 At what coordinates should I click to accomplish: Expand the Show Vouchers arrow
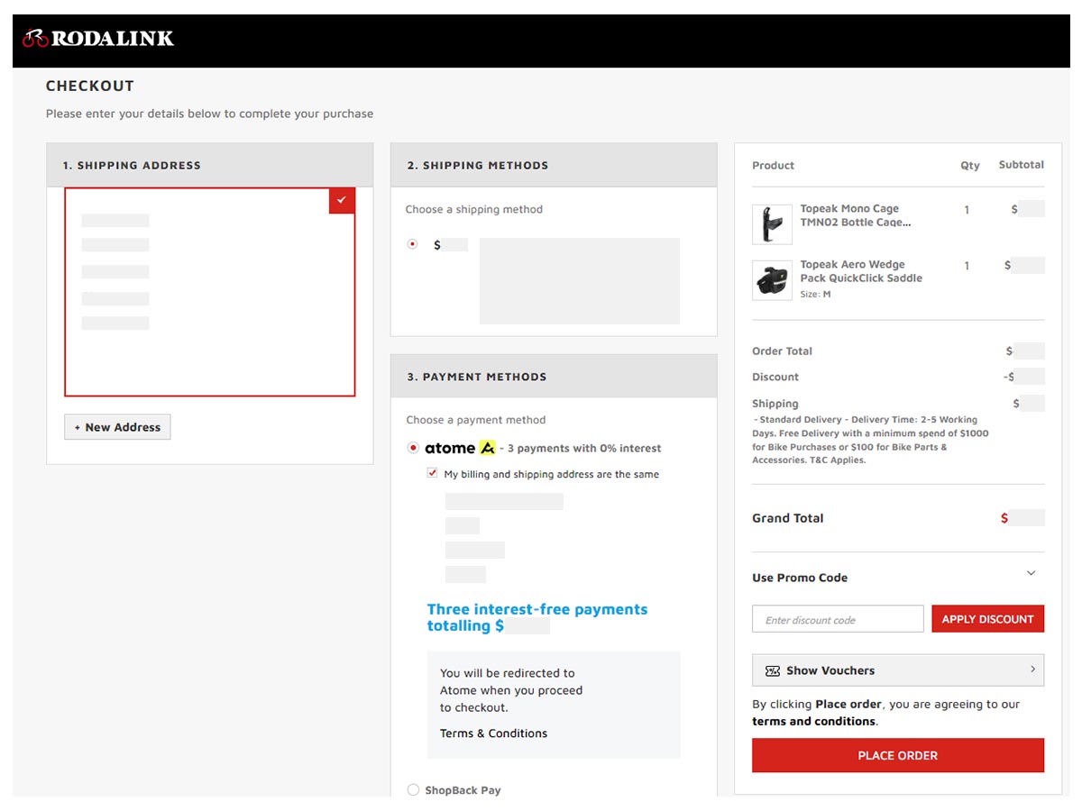1032,670
